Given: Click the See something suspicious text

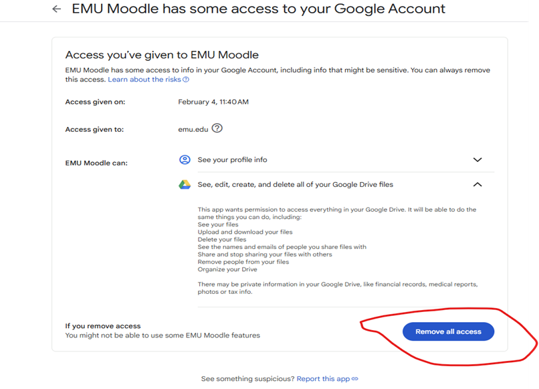Looking at the screenshot, I should coord(248,379).
